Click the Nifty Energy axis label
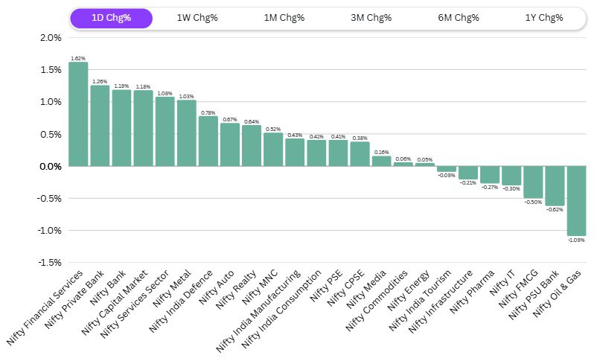 tap(409, 290)
